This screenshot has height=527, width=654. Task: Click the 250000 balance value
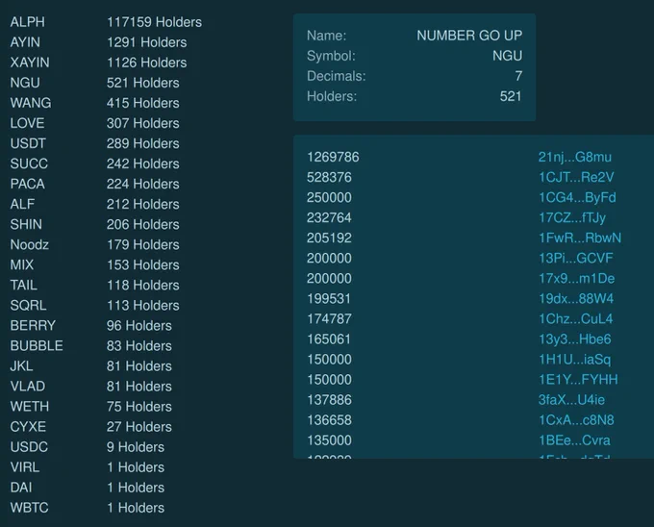click(x=329, y=197)
